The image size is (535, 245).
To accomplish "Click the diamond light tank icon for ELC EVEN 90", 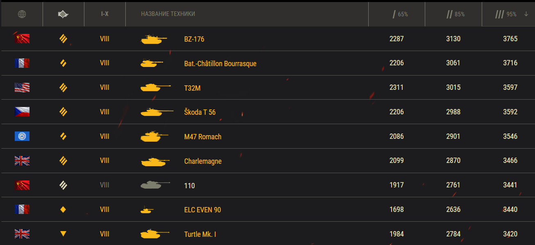I will (63, 210).
